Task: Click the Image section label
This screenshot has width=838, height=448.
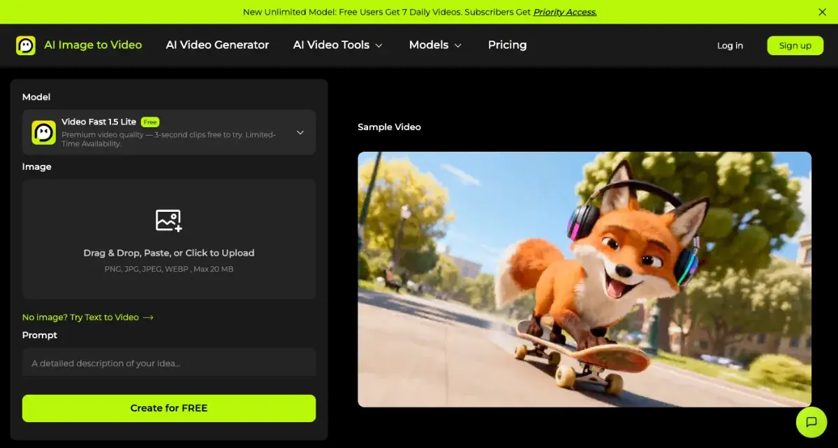Action: tap(37, 167)
